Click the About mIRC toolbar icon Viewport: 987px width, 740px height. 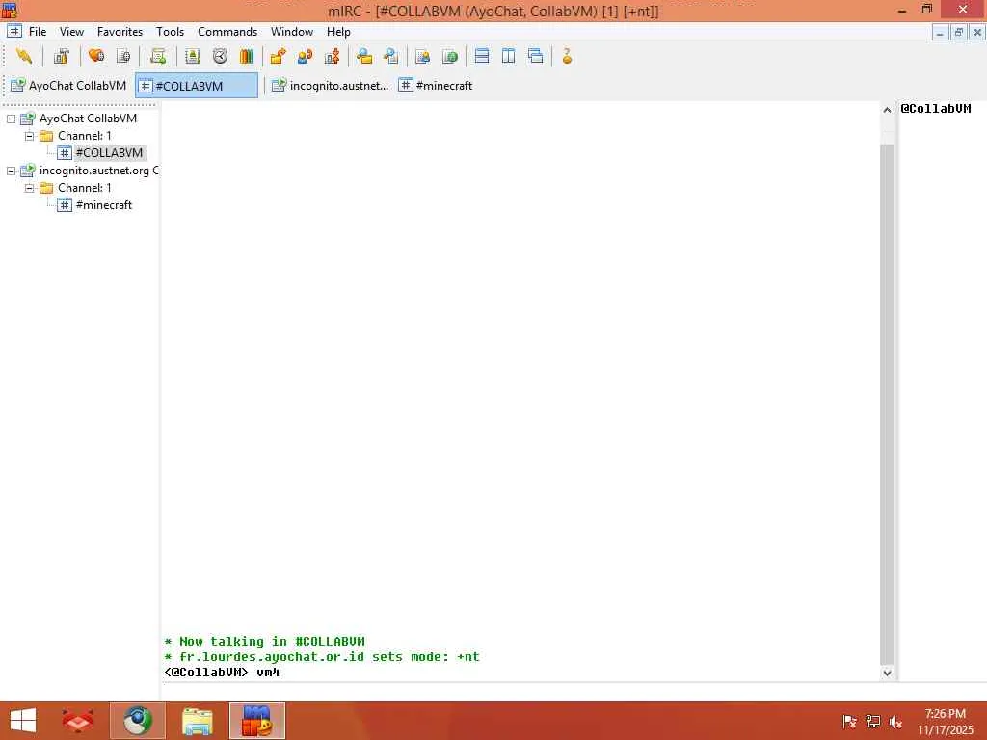[567, 56]
